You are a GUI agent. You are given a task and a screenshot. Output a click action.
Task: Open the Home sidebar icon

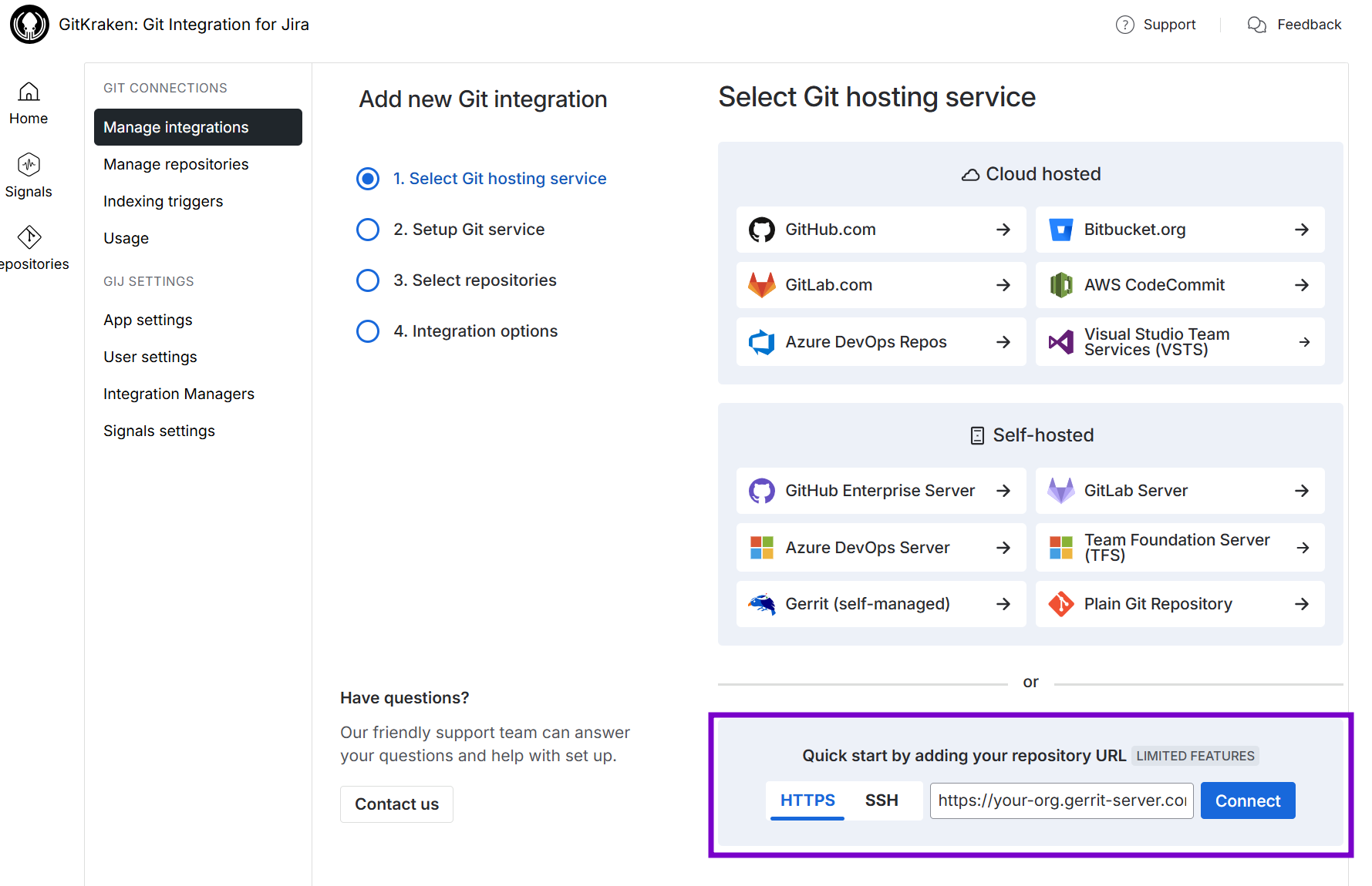point(29,92)
